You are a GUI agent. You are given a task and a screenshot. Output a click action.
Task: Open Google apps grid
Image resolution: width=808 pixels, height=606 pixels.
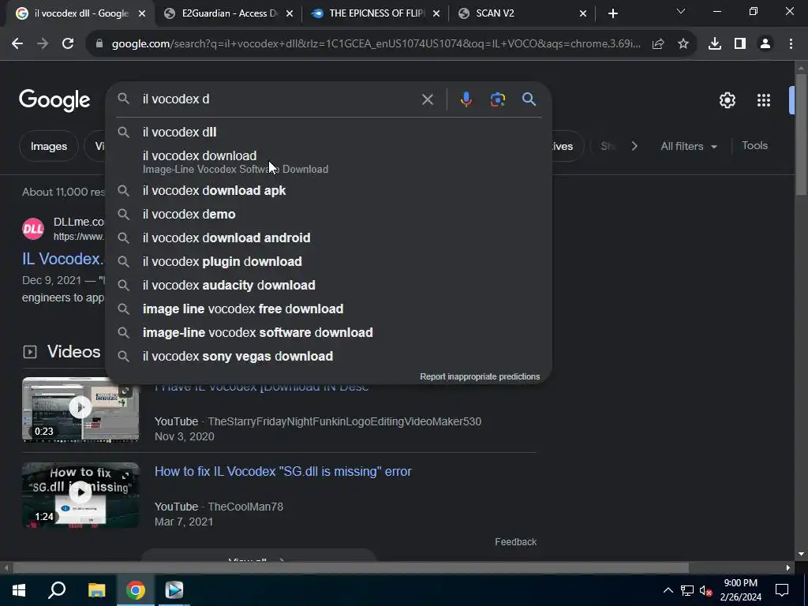(x=763, y=100)
